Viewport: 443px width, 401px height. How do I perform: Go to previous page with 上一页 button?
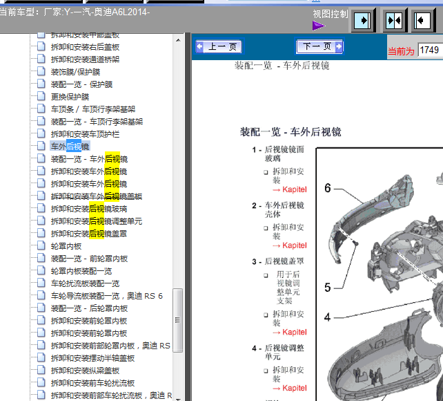(219, 46)
